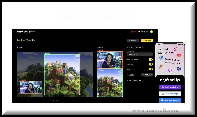The width and height of the screenshot is (197, 117).
Task: Click the yellow Compile button
Action: coord(147,40)
